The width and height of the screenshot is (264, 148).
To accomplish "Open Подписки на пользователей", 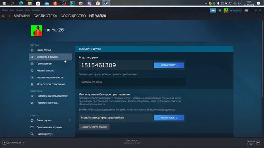I will pos(50,96).
